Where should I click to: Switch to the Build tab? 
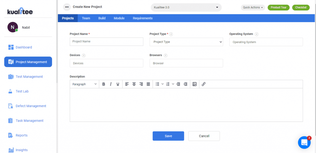[102, 18]
